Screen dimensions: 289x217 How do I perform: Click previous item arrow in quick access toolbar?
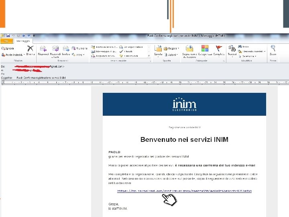tap(23, 36)
